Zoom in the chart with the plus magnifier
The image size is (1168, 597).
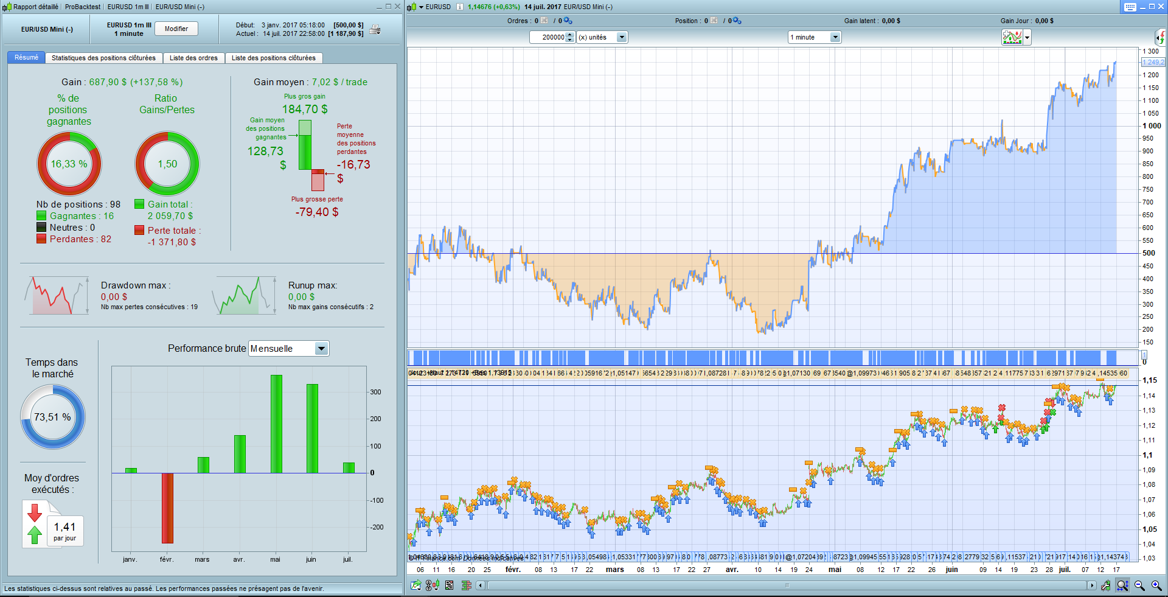[1156, 585]
